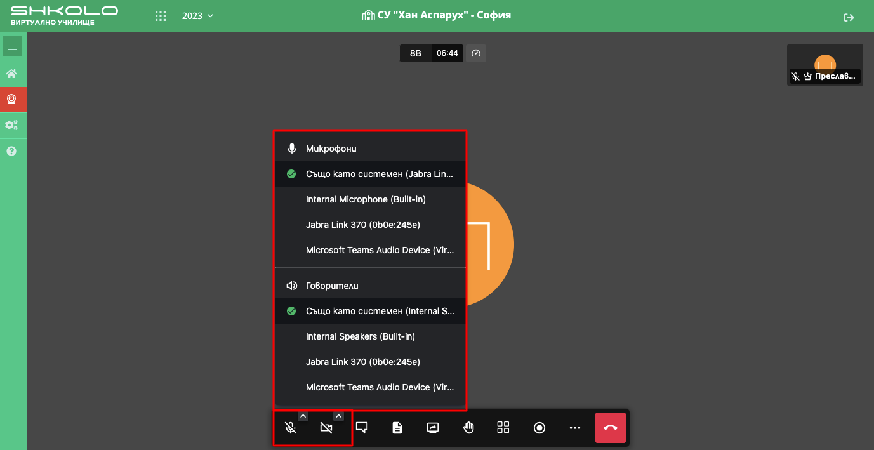Open the settings gears sidebar icon
The height and width of the screenshot is (450, 874).
tap(11, 125)
